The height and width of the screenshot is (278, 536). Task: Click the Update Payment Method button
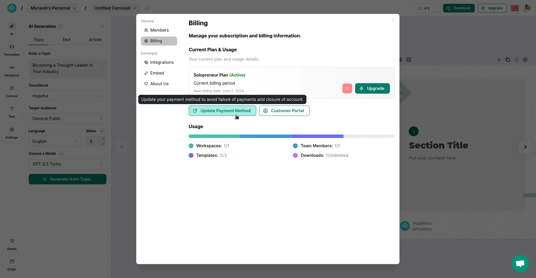click(222, 111)
